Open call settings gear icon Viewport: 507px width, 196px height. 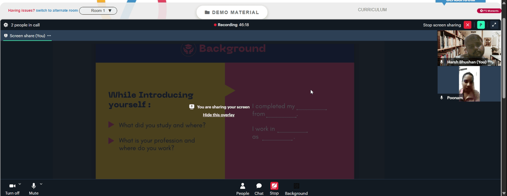(x=6, y=25)
